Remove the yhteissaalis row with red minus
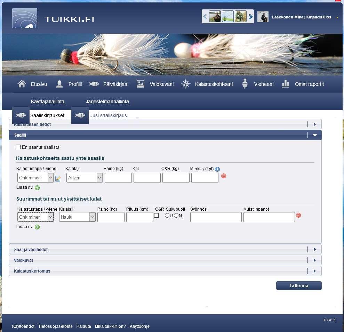 point(224,176)
